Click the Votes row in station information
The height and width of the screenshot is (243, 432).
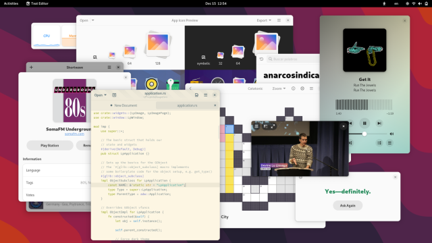(x=57, y=195)
